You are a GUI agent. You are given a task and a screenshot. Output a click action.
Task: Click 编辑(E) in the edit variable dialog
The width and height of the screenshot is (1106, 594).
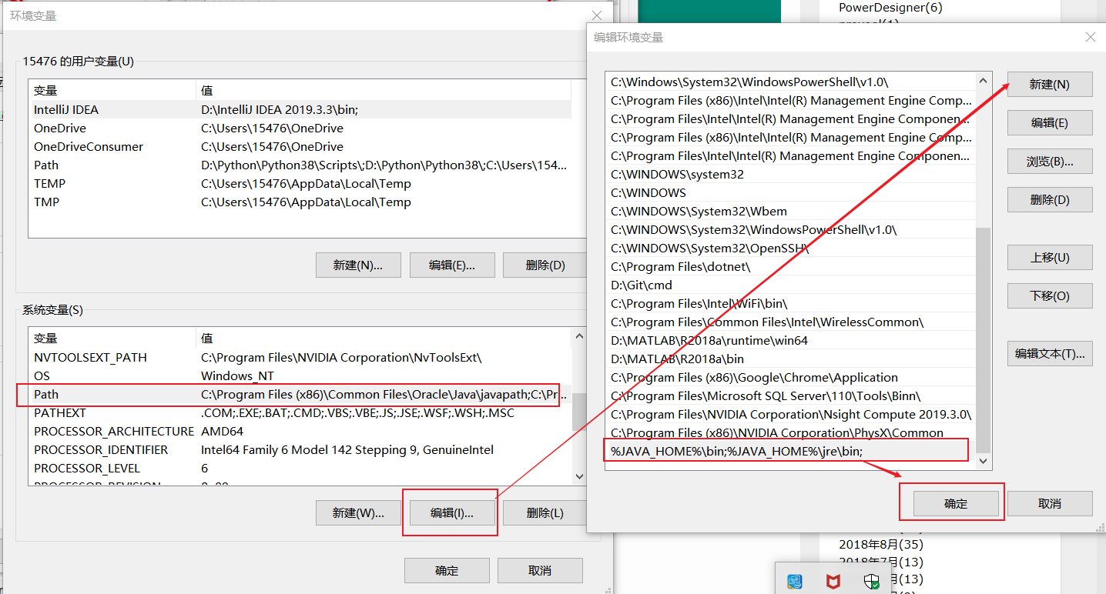(1050, 123)
